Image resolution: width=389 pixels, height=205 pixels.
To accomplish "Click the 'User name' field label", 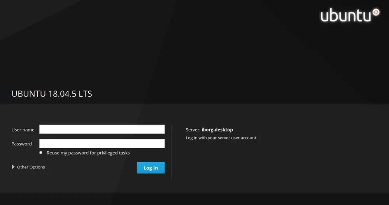I will pos(23,130).
